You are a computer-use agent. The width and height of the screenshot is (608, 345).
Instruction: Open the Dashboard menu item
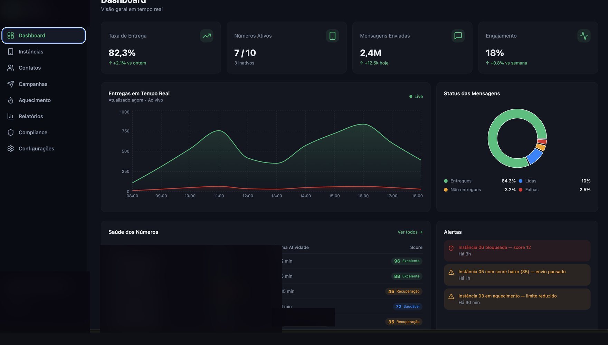point(44,36)
